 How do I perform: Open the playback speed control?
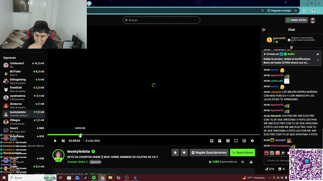pyautogui.click(x=244, y=141)
